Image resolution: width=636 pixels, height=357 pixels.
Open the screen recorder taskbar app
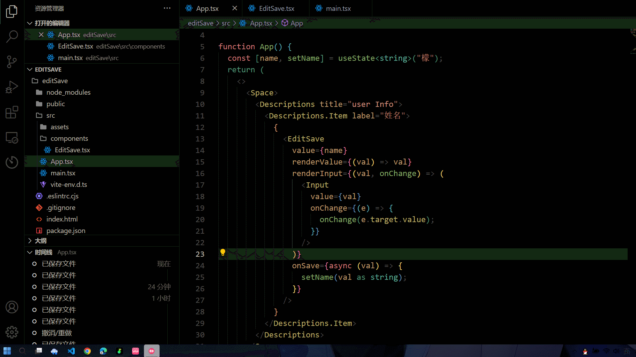[152, 351]
